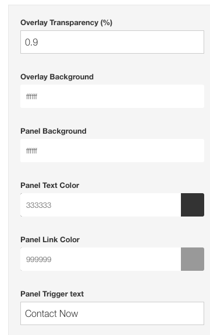Click the Panel Background label

tap(54, 131)
